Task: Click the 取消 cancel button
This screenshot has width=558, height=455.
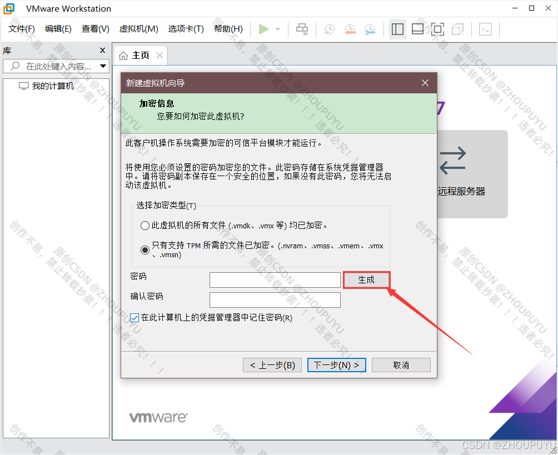Action: (x=401, y=365)
